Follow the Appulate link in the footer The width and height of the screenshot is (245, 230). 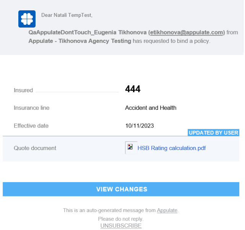(x=167, y=210)
